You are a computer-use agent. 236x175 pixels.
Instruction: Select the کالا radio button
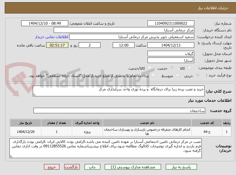point(190,68)
